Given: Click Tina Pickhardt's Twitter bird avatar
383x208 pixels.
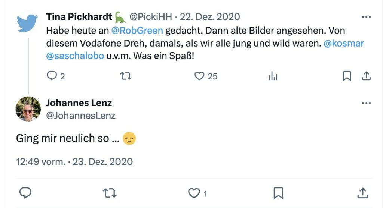Looking at the screenshot, I should point(27,23).
